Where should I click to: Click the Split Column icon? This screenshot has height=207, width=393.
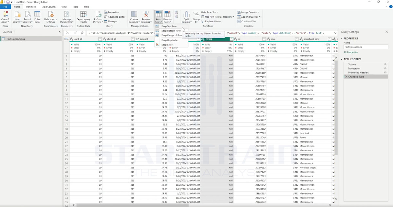click(x=186, y=14)
